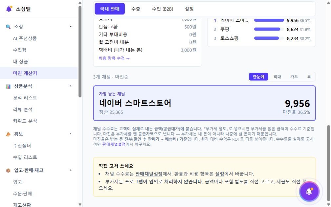Viewport: 331px width, 207px height.
Task: Click the main page scrollbar thumb
Action: (x=328, y=163)
